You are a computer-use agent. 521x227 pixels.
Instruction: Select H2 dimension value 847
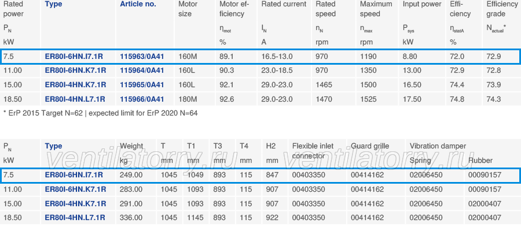(x=272, y=175)
